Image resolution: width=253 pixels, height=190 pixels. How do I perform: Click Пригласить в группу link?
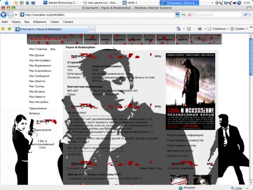(180, 151)
